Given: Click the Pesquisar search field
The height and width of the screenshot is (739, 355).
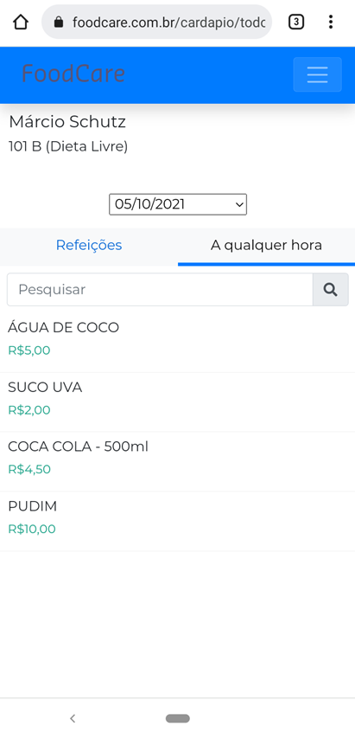Looking at the screenshot, I should [x=160, y=289].
